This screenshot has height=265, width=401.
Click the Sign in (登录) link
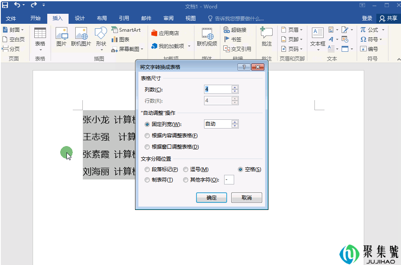[367, 18]
